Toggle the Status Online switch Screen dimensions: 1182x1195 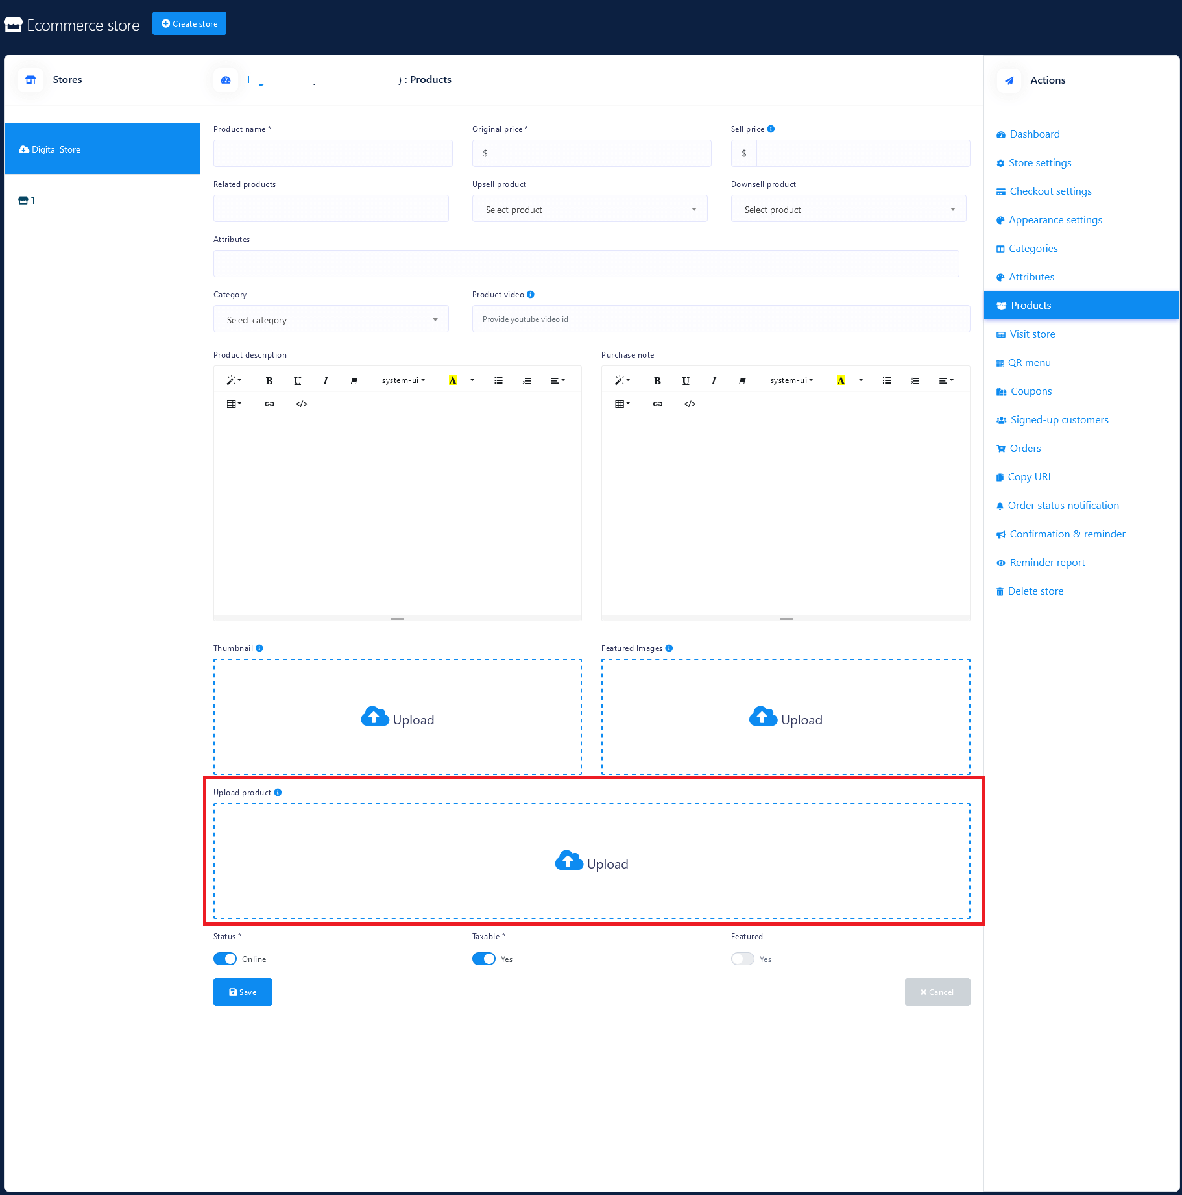(225, 959)
